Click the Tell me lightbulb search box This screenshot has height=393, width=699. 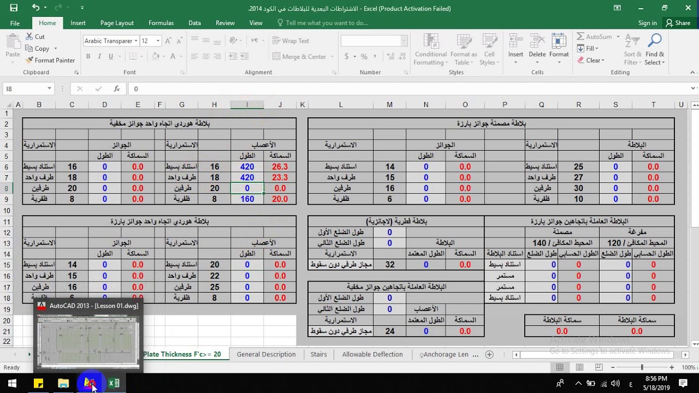[323, 23]
